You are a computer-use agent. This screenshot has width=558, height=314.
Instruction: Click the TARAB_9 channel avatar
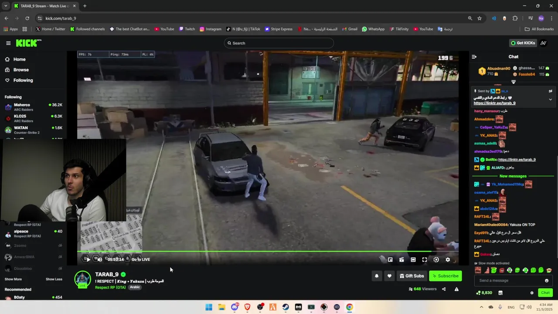(82, 280)
